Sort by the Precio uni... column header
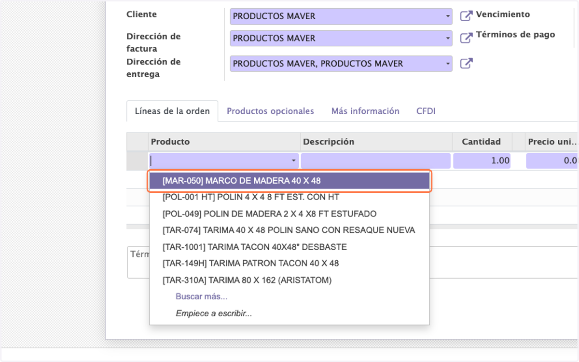 click(552, 142)
